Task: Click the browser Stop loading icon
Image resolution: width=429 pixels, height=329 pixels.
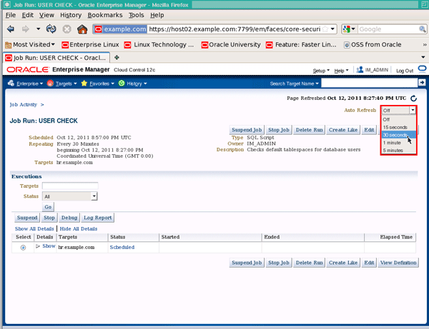Action: pos(66,29)
